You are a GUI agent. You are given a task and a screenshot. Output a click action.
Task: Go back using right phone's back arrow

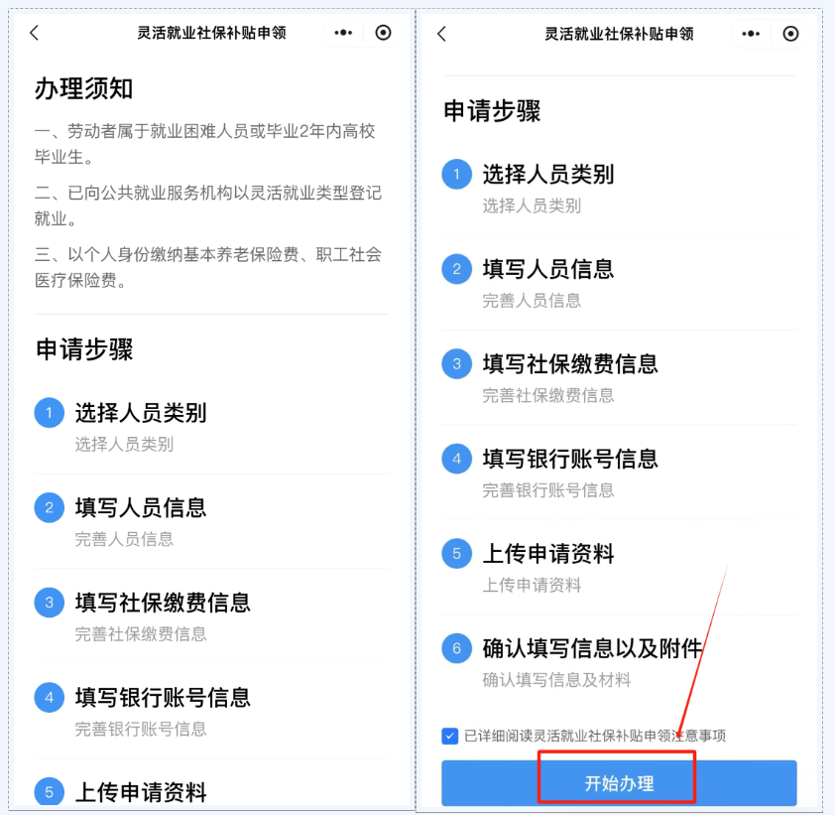pyautogui.click(x=442, y=34)
